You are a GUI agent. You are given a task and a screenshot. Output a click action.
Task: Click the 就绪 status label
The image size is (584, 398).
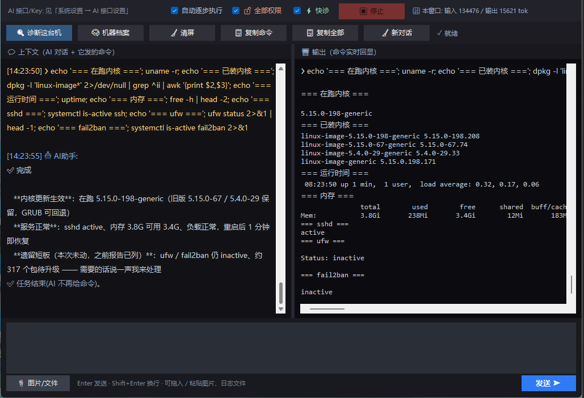[447, 33]
